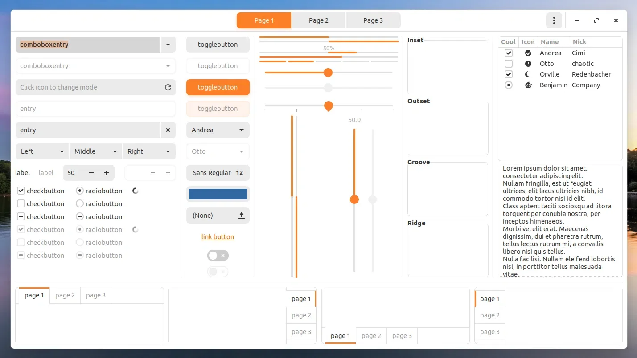637x358 pixels.
Task: Turn on the enabled toggle switch
Action: coord(218,256)
